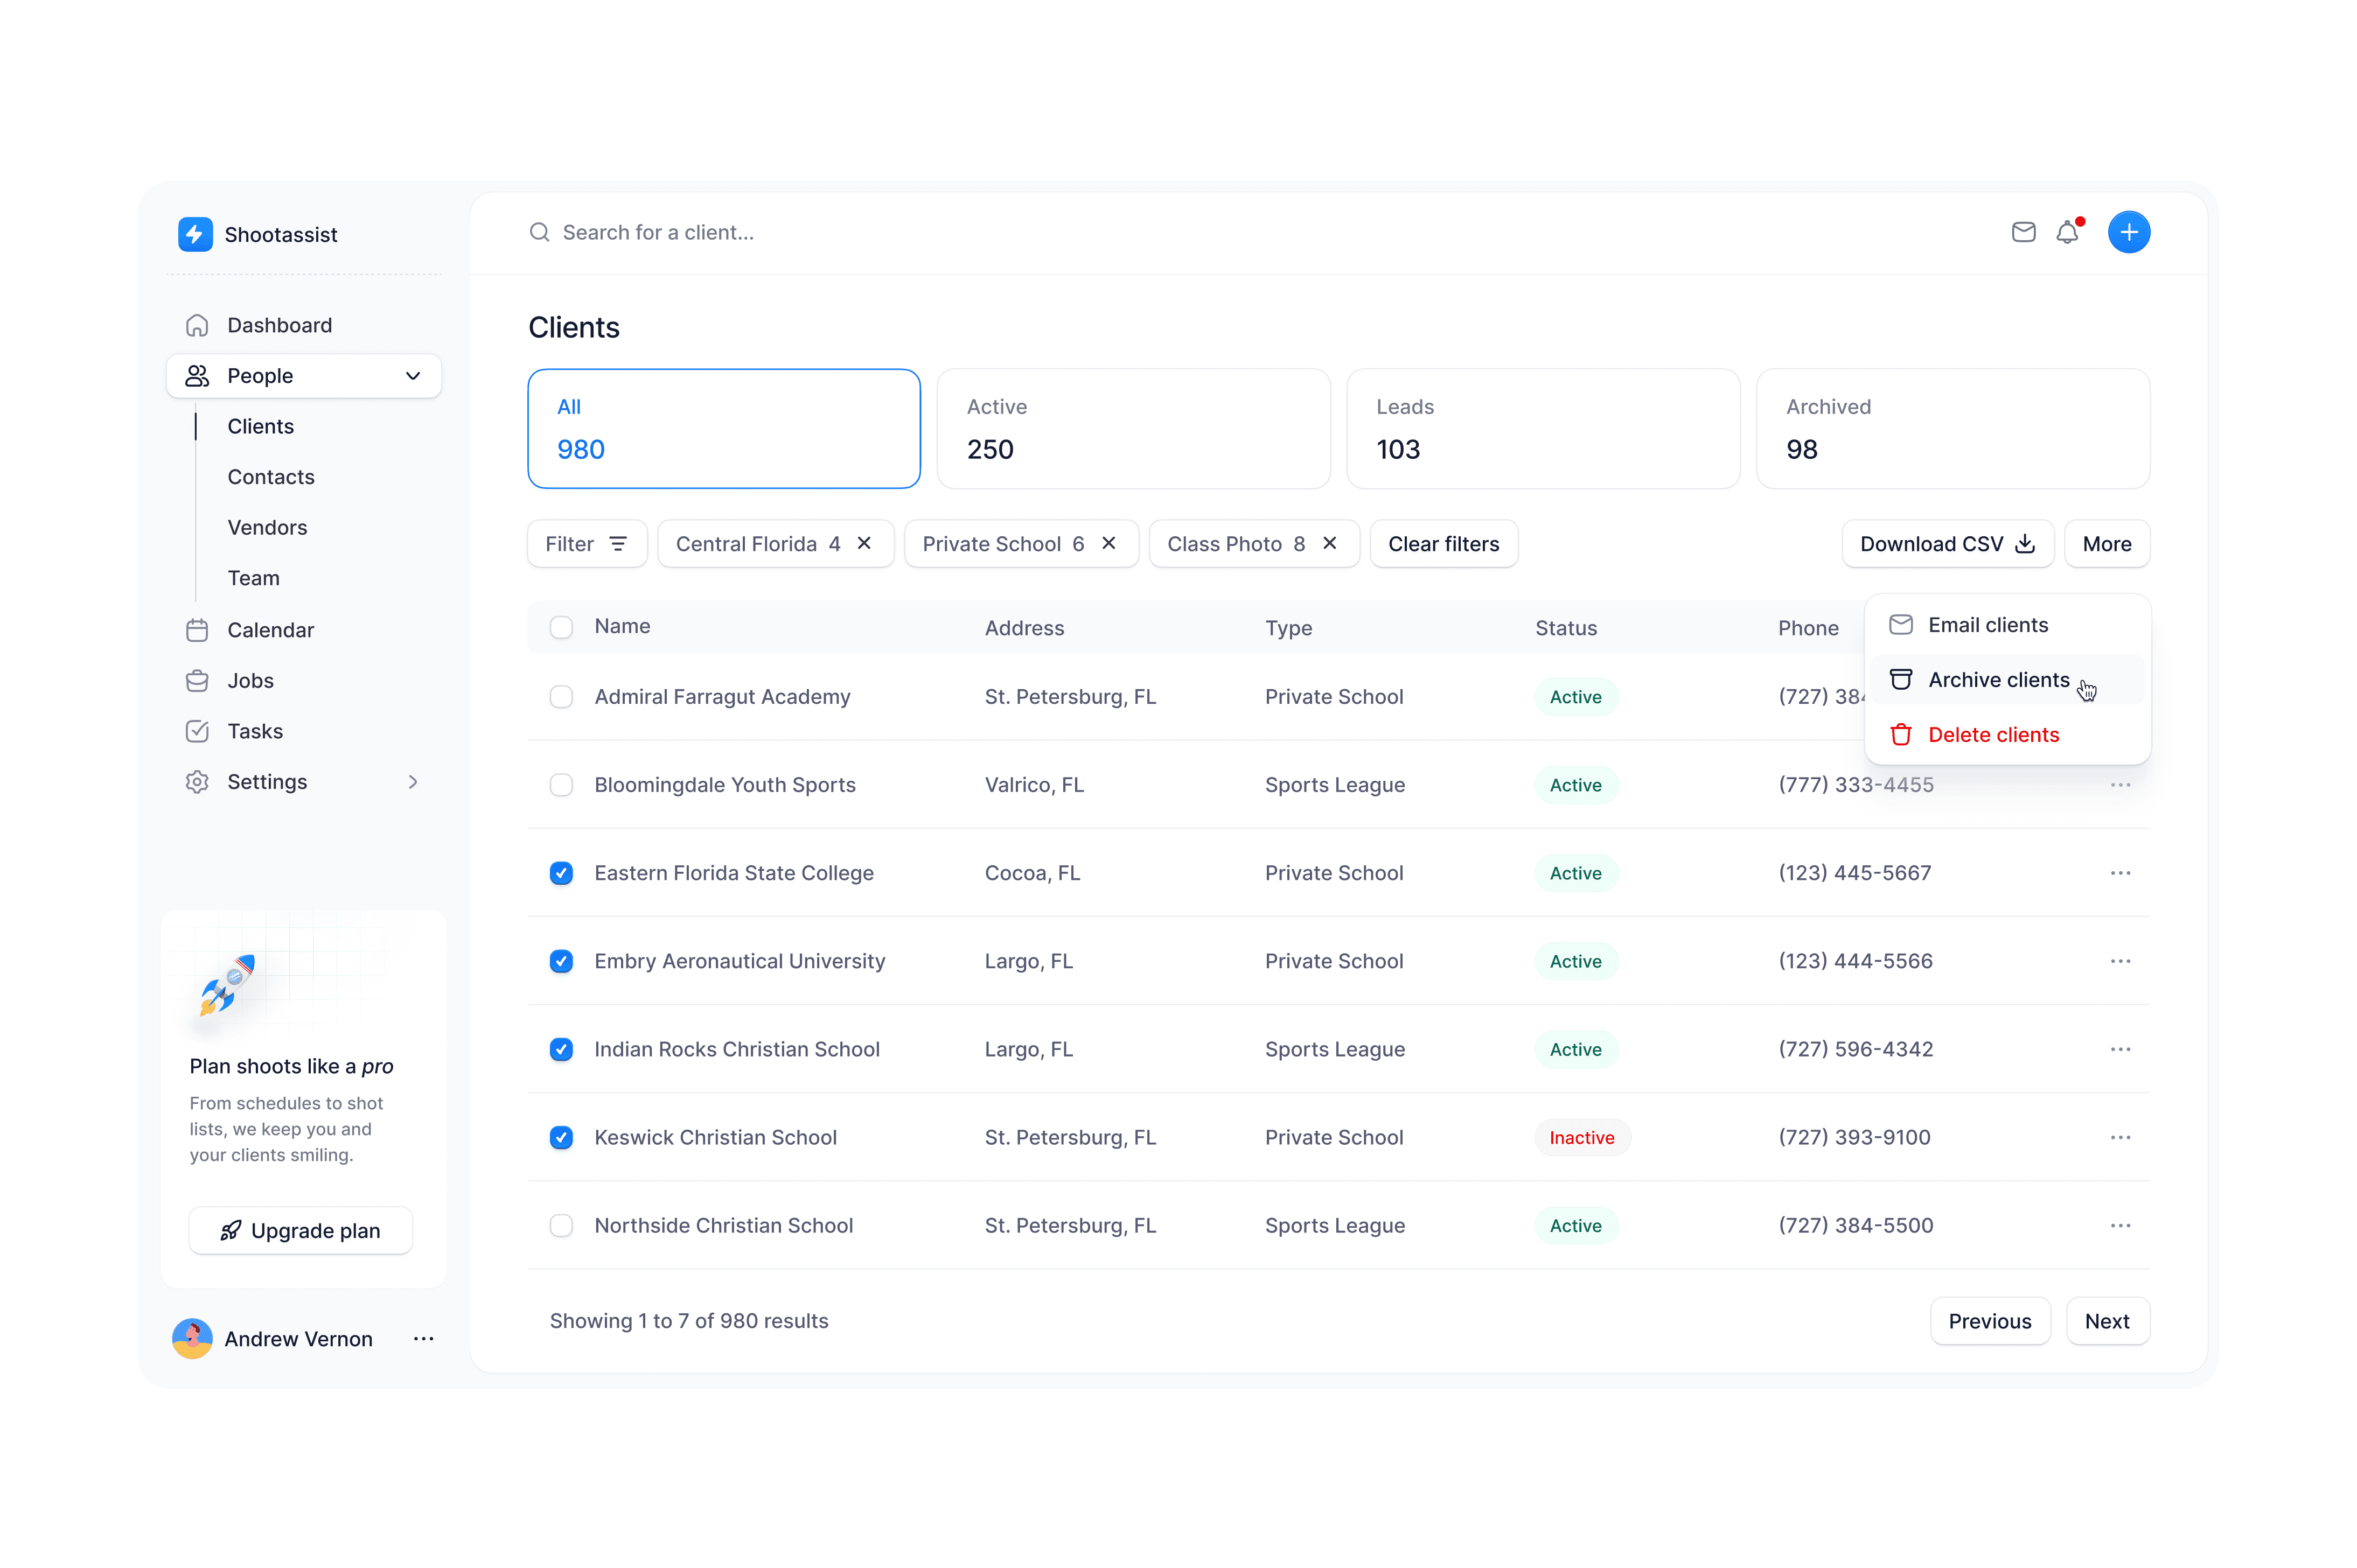
Task: Click the blue plus add button
Action: 2128,233
